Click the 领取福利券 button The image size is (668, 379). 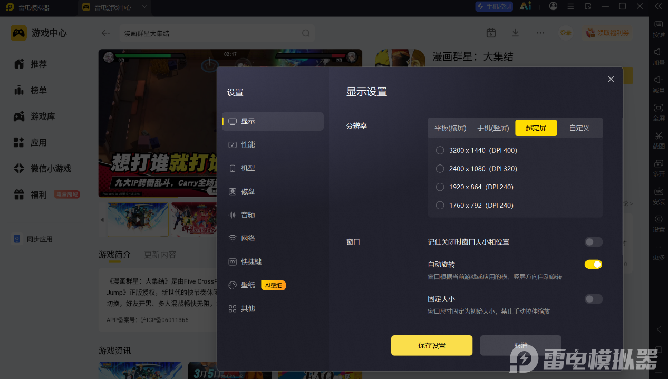[x=607, y=33]
